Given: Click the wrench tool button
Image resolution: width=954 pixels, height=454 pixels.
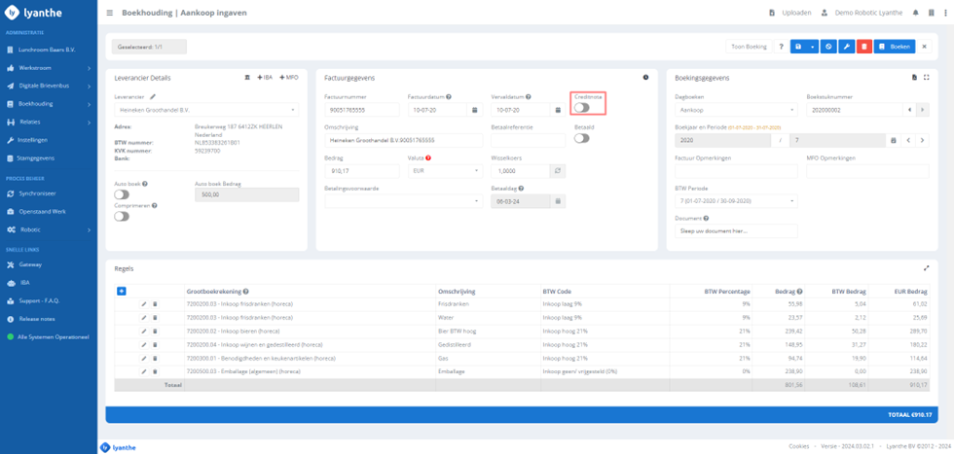Looking at the screenshot, I should coord(847,46).
